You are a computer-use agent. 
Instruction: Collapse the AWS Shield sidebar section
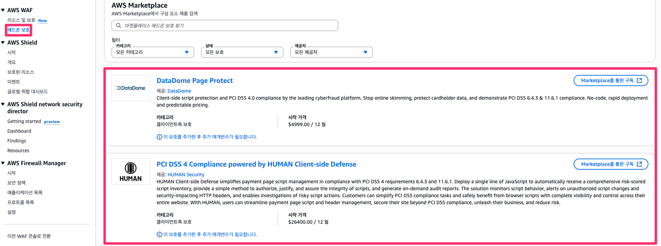[x=3, y=43]
